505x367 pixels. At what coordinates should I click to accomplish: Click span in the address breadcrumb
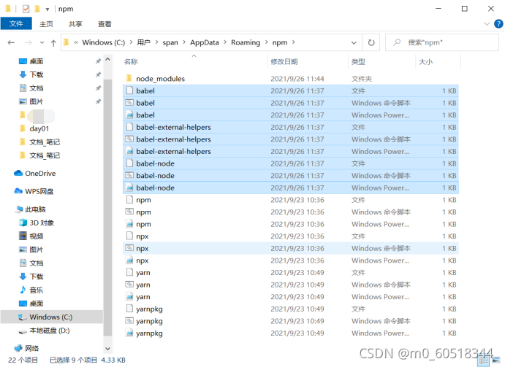click(x=170, y=42)
